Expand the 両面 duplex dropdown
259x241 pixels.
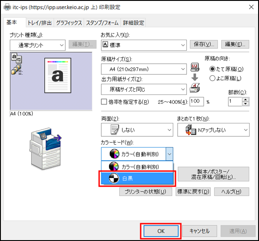pyautogui.click(x=137, y=130)
